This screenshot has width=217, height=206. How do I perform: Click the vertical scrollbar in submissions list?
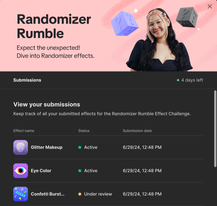215,129
